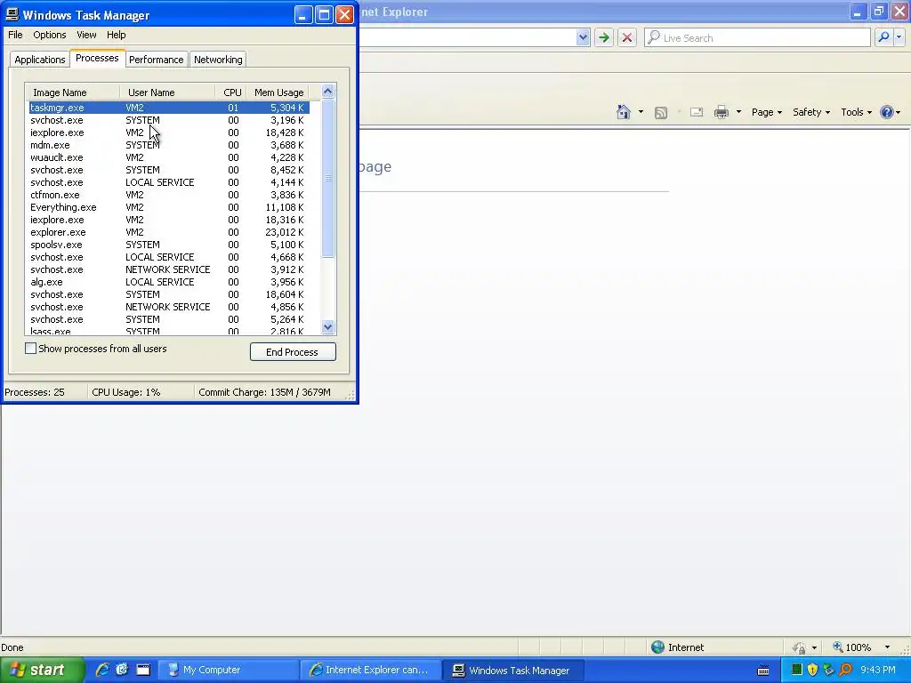The width and height of the screenshot is (911, 683).
Task: Click the RSS feeds icon in IE toolbar
Action: point(661,113)
